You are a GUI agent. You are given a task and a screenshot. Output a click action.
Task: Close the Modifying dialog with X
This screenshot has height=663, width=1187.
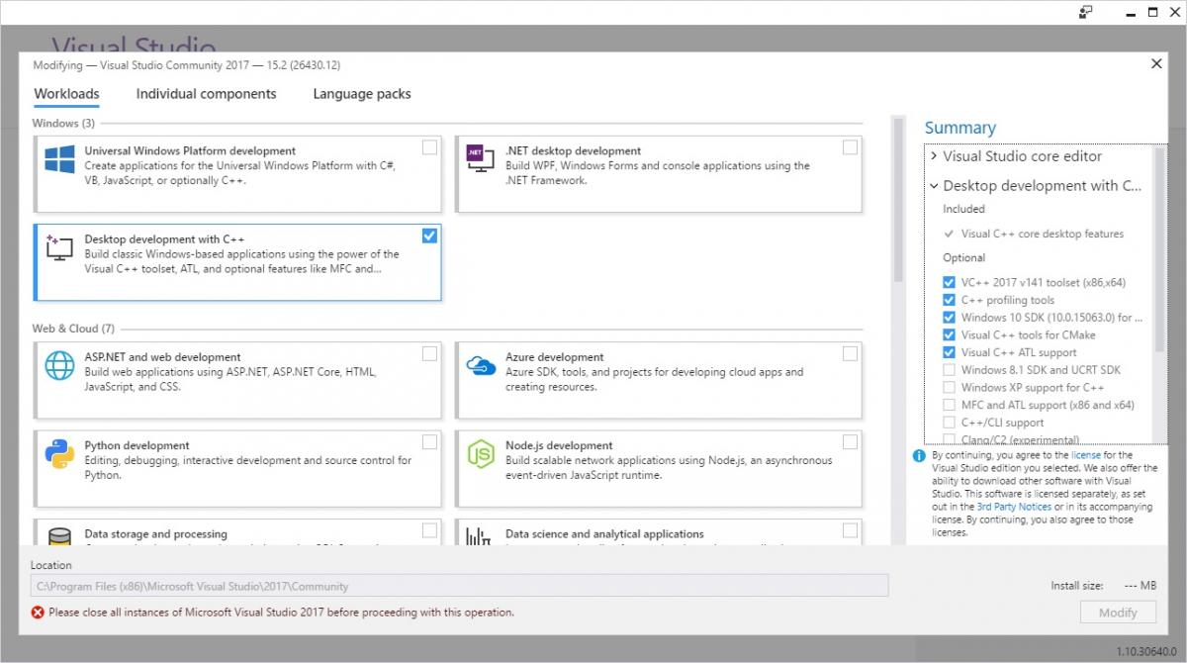click(1156, 63)
